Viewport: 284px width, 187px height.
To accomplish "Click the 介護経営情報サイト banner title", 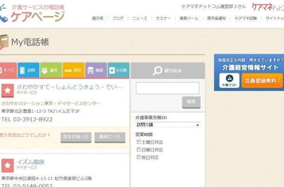I will point(250,68).
